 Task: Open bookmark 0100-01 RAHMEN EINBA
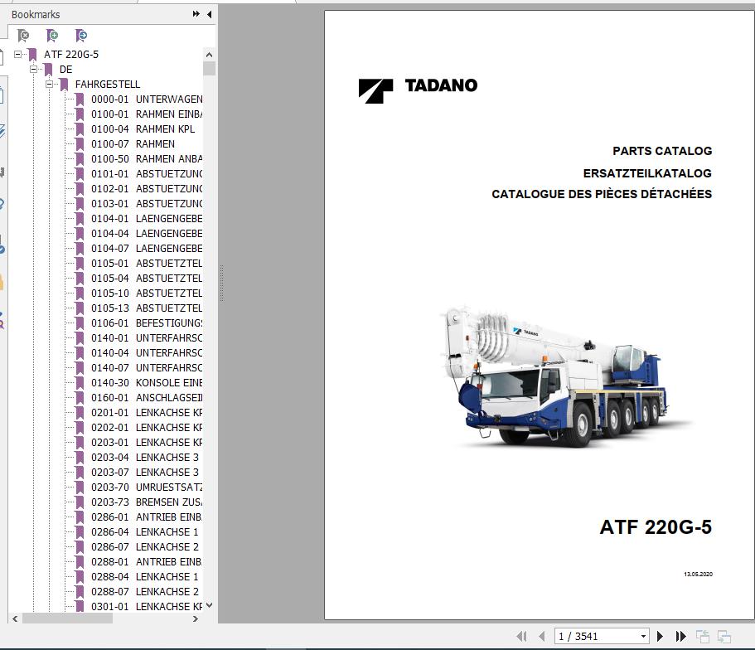tap(147, 114)
